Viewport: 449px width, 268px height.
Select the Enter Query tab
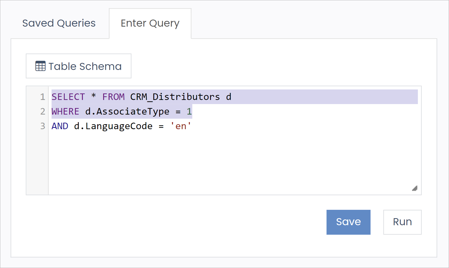pos(150,23)
